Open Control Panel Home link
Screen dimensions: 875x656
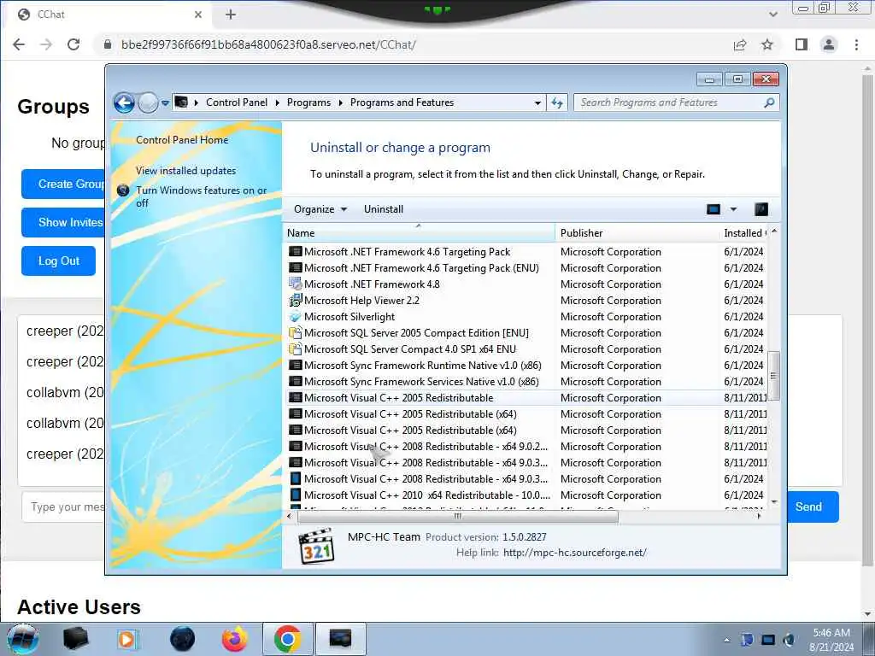point(182,140)
